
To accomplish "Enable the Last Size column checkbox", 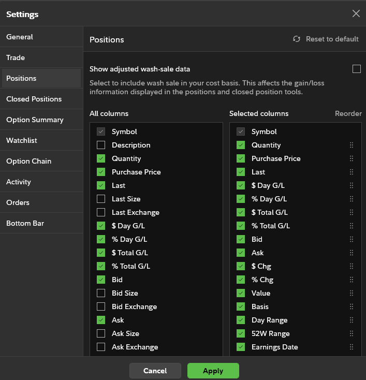I will (x=101, y=199).
